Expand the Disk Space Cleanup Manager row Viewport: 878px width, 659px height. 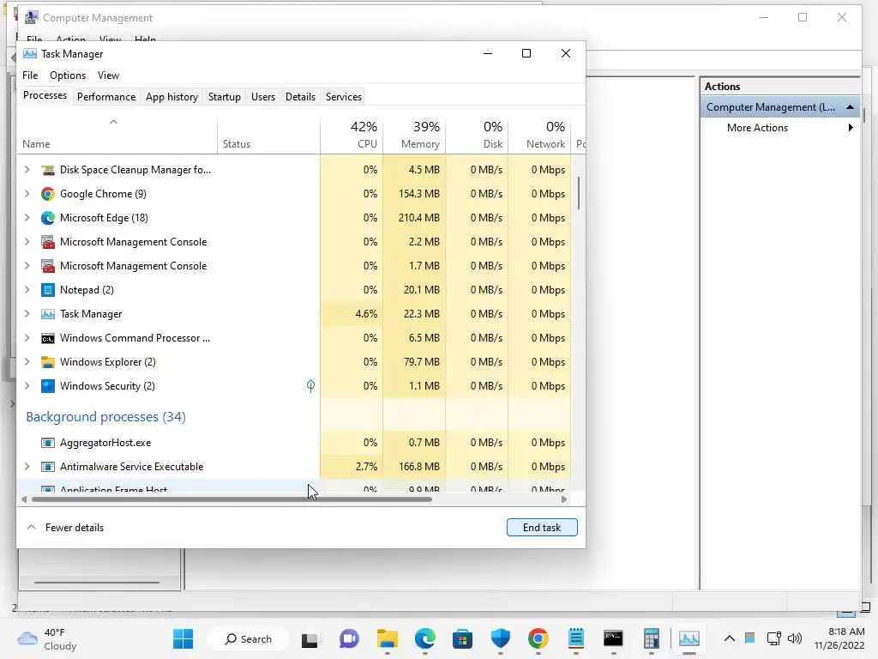(x=27, y=170)
